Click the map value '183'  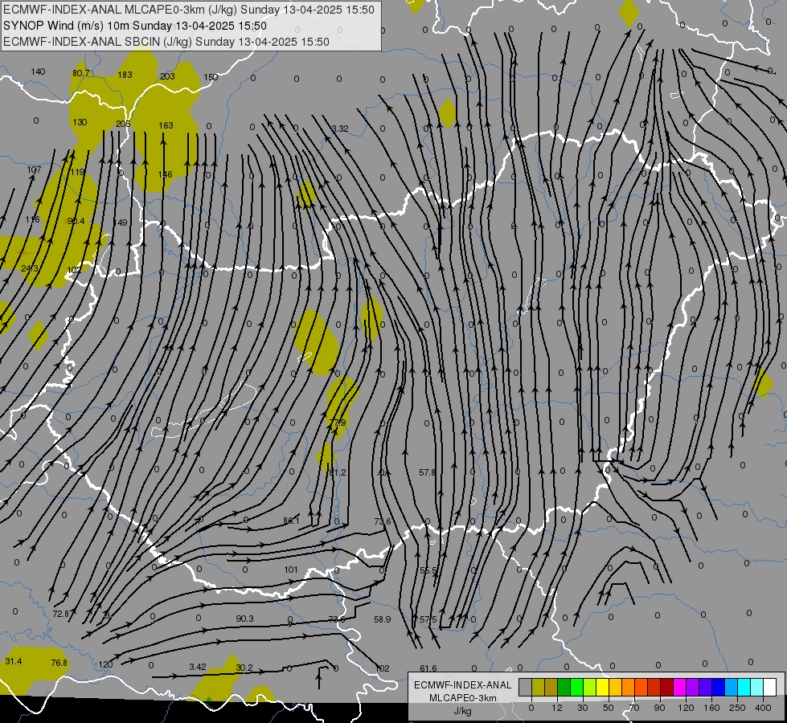click(x=125, y=75)
